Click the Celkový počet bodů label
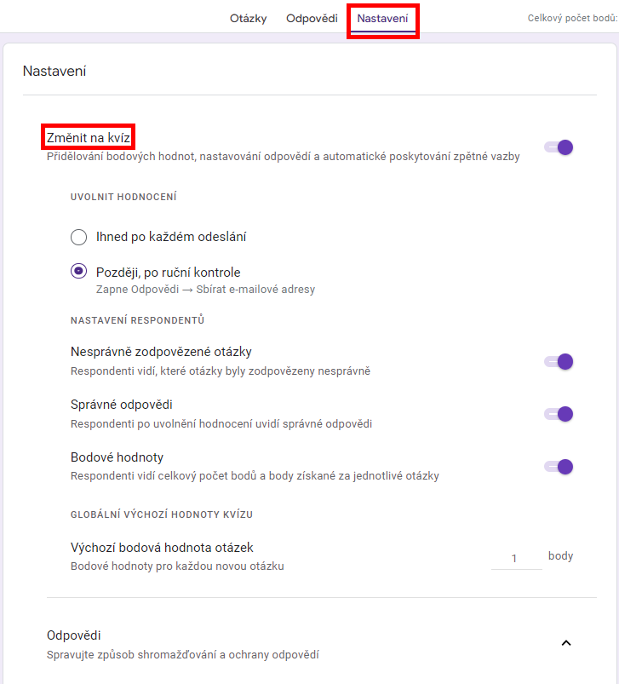Viewport: 619px width, 684px height. 572,19
